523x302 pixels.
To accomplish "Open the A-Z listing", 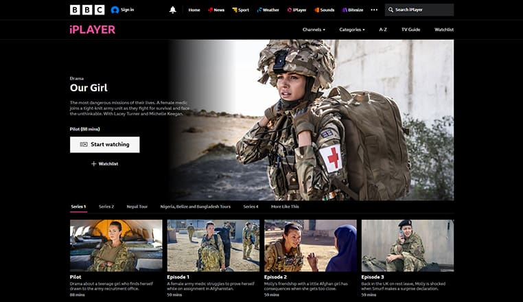I will pos(383,30).
